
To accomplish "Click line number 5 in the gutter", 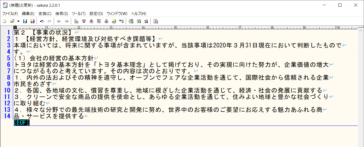I will click(8, 58).
